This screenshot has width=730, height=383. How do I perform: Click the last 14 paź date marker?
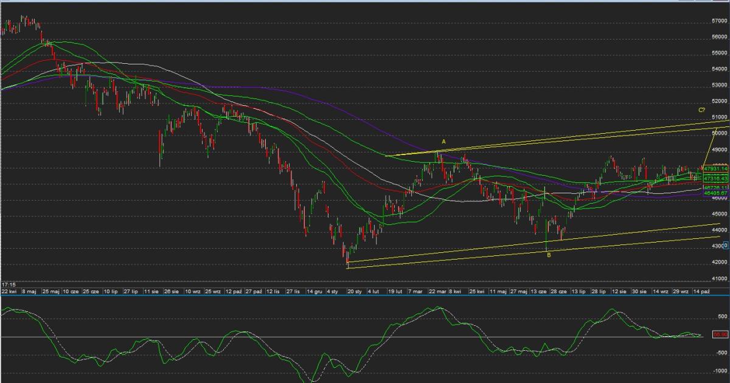coord(701,292)
